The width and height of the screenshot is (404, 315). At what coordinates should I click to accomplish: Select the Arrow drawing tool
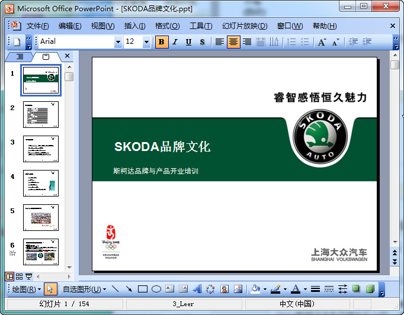[129, 289]
